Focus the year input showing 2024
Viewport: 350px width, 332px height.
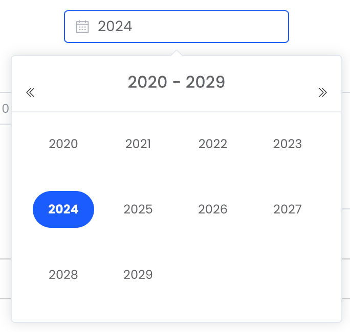(177, 27)
